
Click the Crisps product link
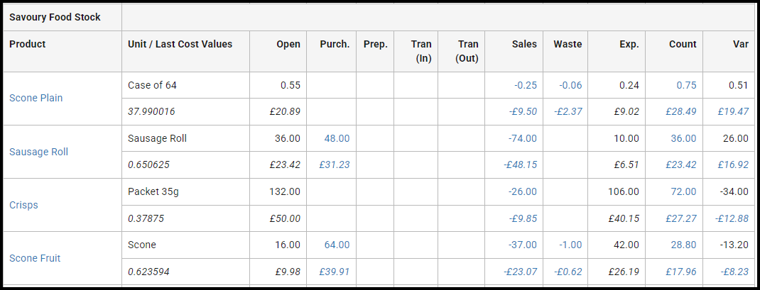(23, 205)
